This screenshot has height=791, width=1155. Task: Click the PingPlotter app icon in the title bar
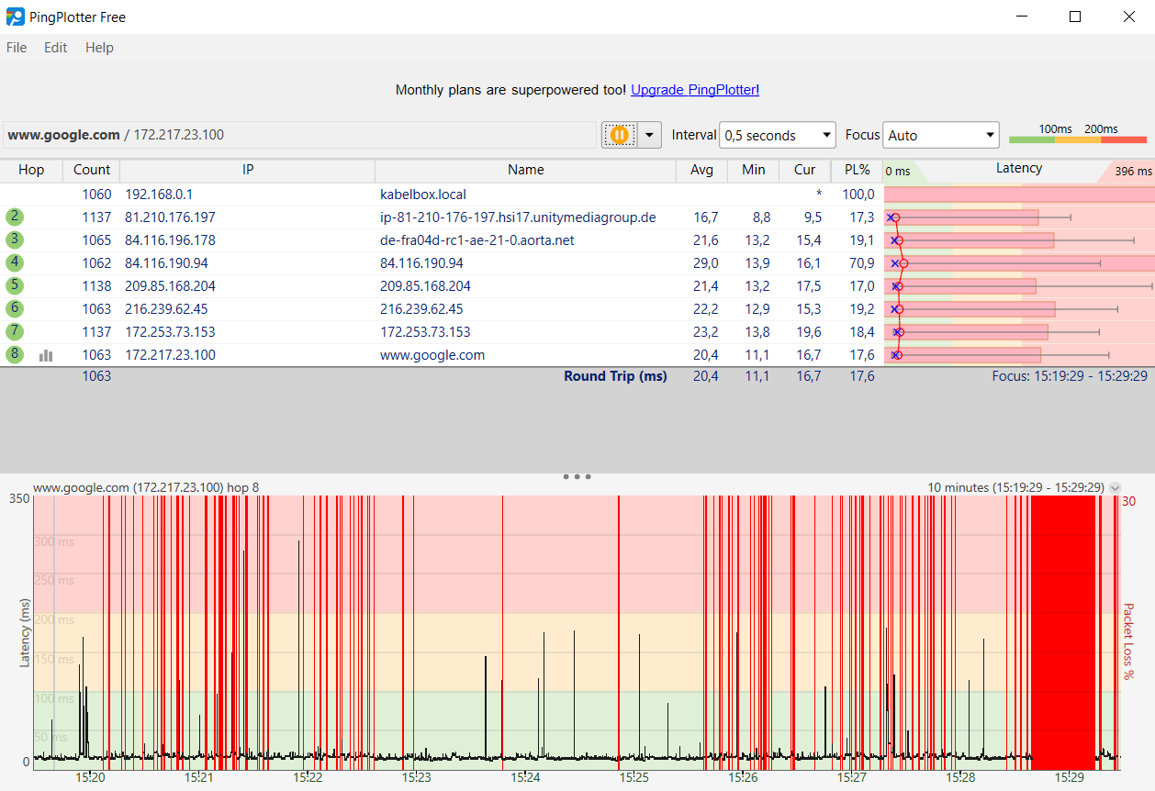[15, 17]
